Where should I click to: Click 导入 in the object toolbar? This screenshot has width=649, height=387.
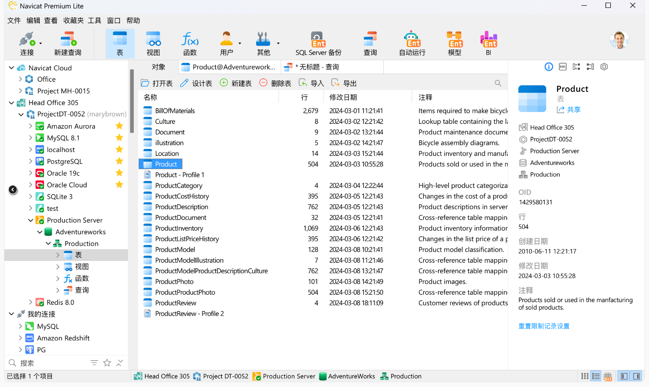point(311,83)
